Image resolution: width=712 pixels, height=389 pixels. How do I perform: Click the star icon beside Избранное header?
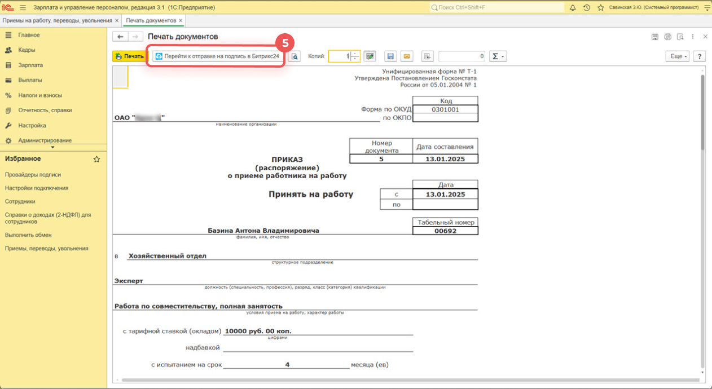coord(96,160)
